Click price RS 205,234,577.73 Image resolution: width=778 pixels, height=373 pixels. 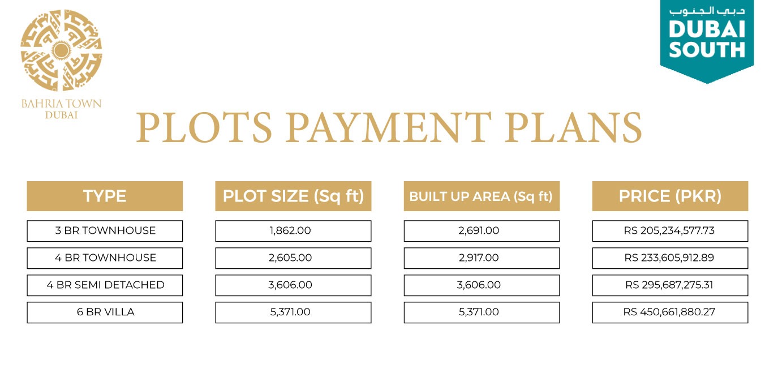tap(670, 231)
